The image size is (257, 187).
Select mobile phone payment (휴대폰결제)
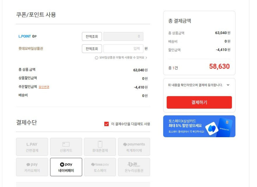point(100,147)
